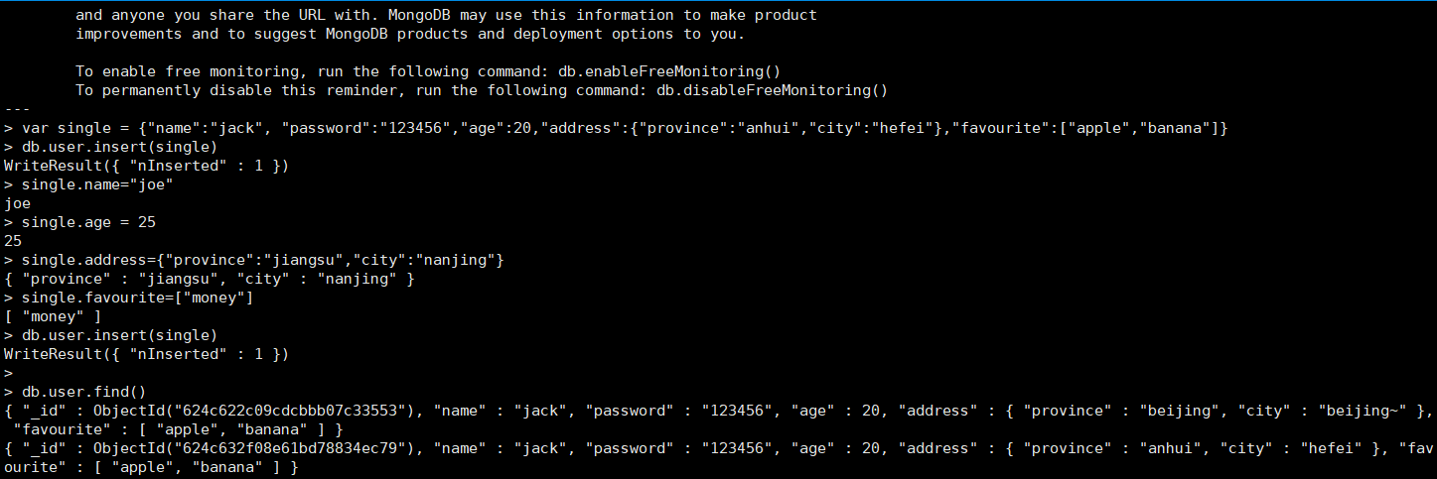Click the first WriteResult nInserted output

pos(146,166)
